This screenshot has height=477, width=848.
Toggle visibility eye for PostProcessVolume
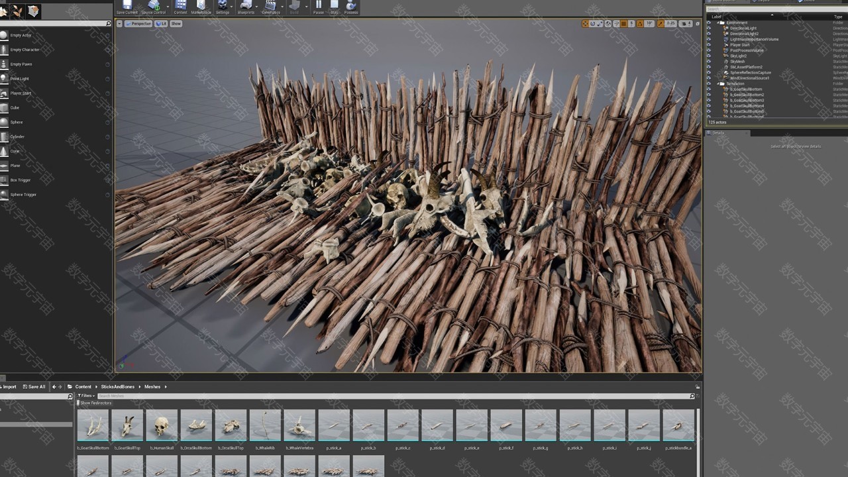(708, 50)
